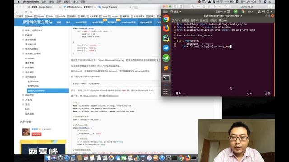Open macOS Spotlight search
The height and width of the screenshot is (162, 289).
click(260, 2)
